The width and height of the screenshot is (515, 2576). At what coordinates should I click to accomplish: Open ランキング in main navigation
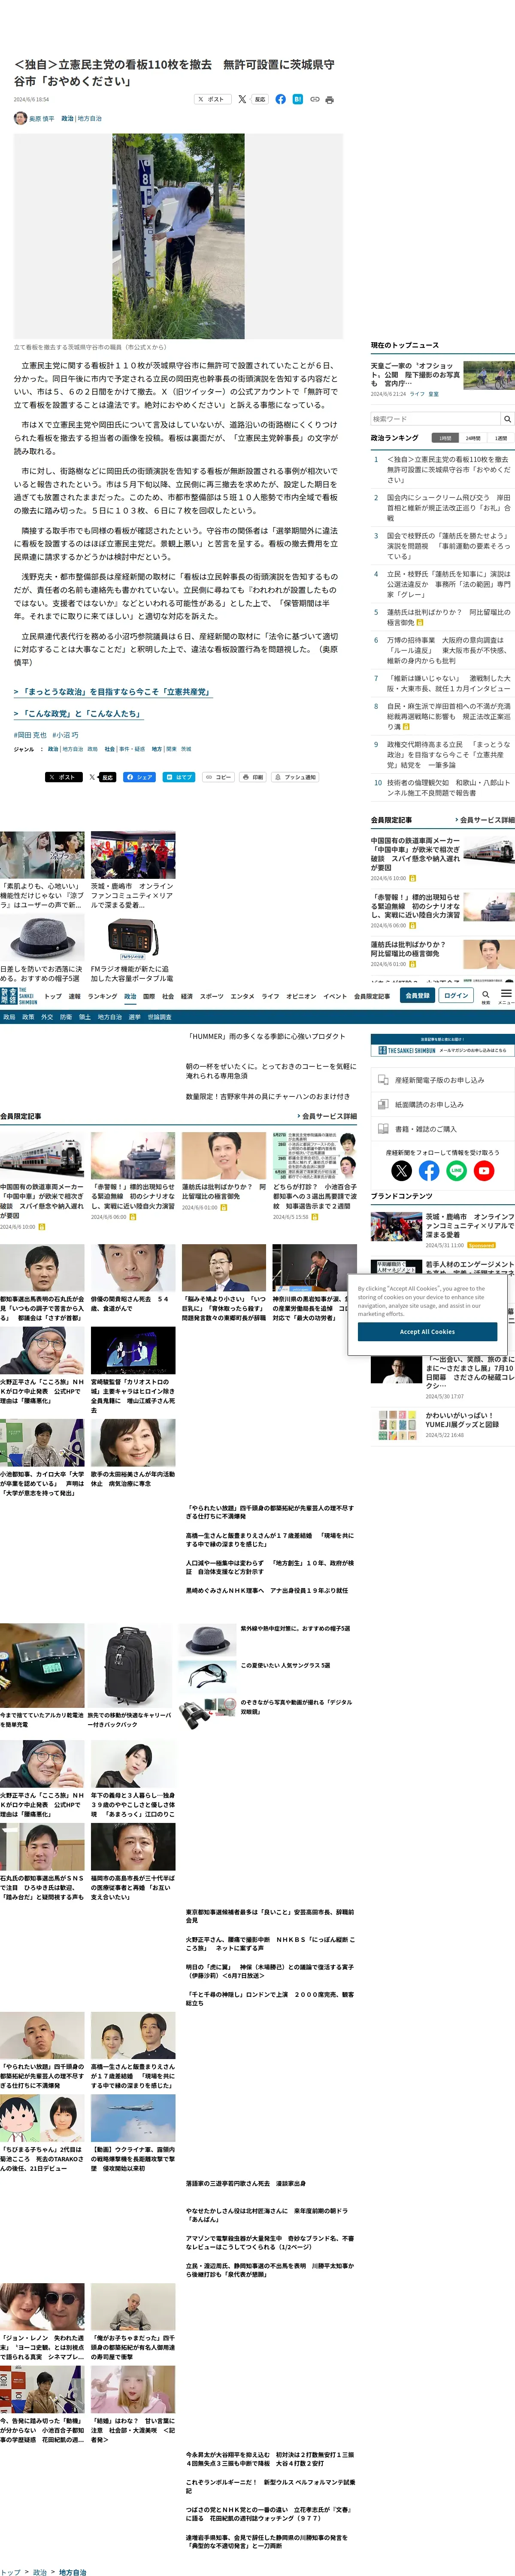tap(102, 996)
